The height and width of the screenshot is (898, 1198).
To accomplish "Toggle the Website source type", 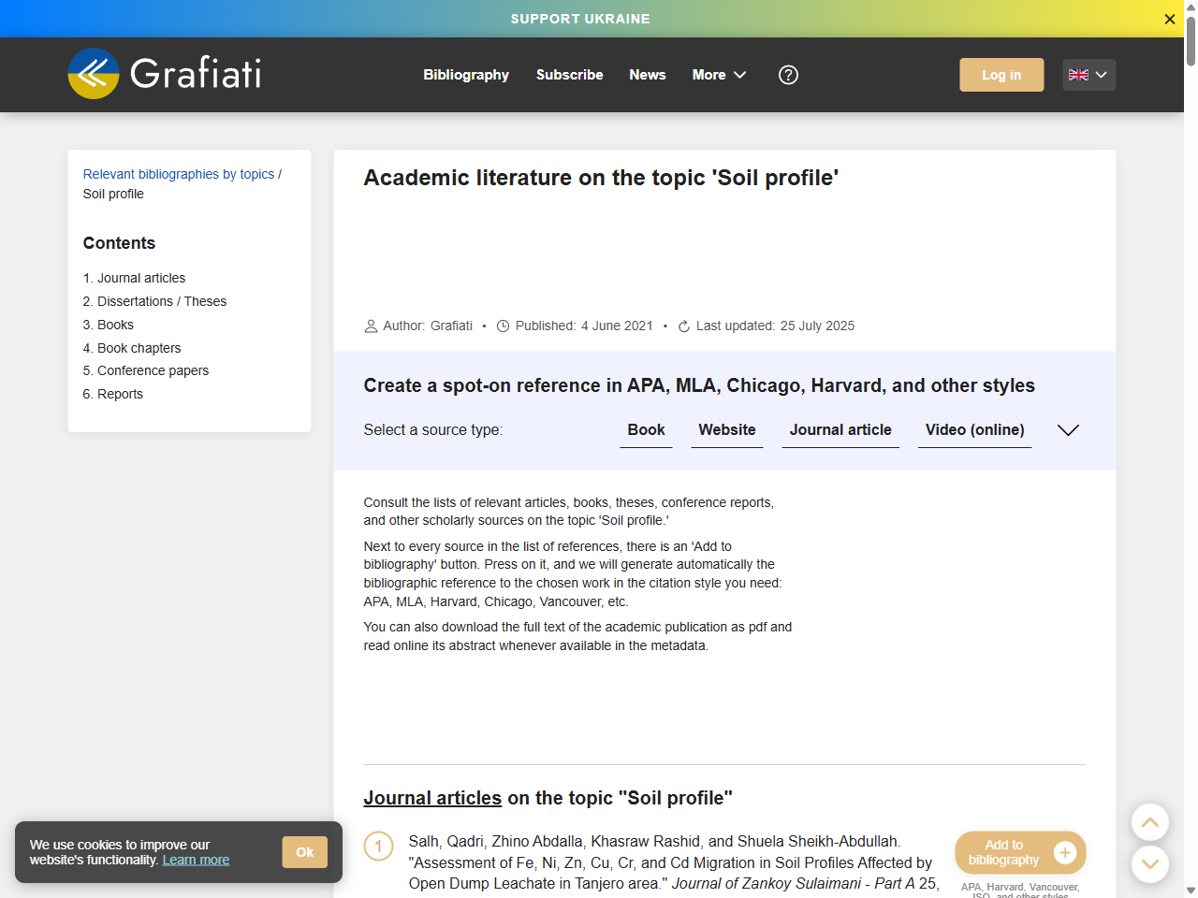I will click(x=727, y=429).
